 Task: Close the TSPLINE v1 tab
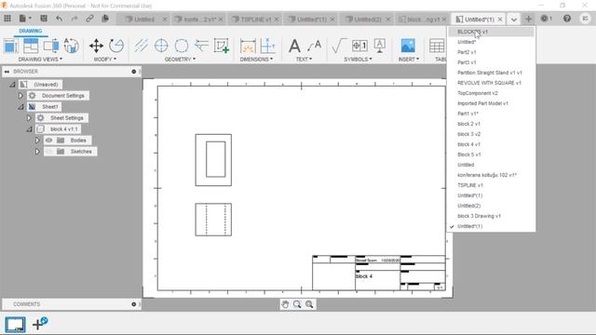[x=277, y=19]
